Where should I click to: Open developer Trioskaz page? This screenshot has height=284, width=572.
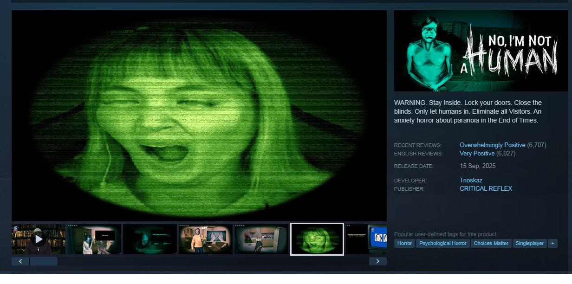[471, 180]
